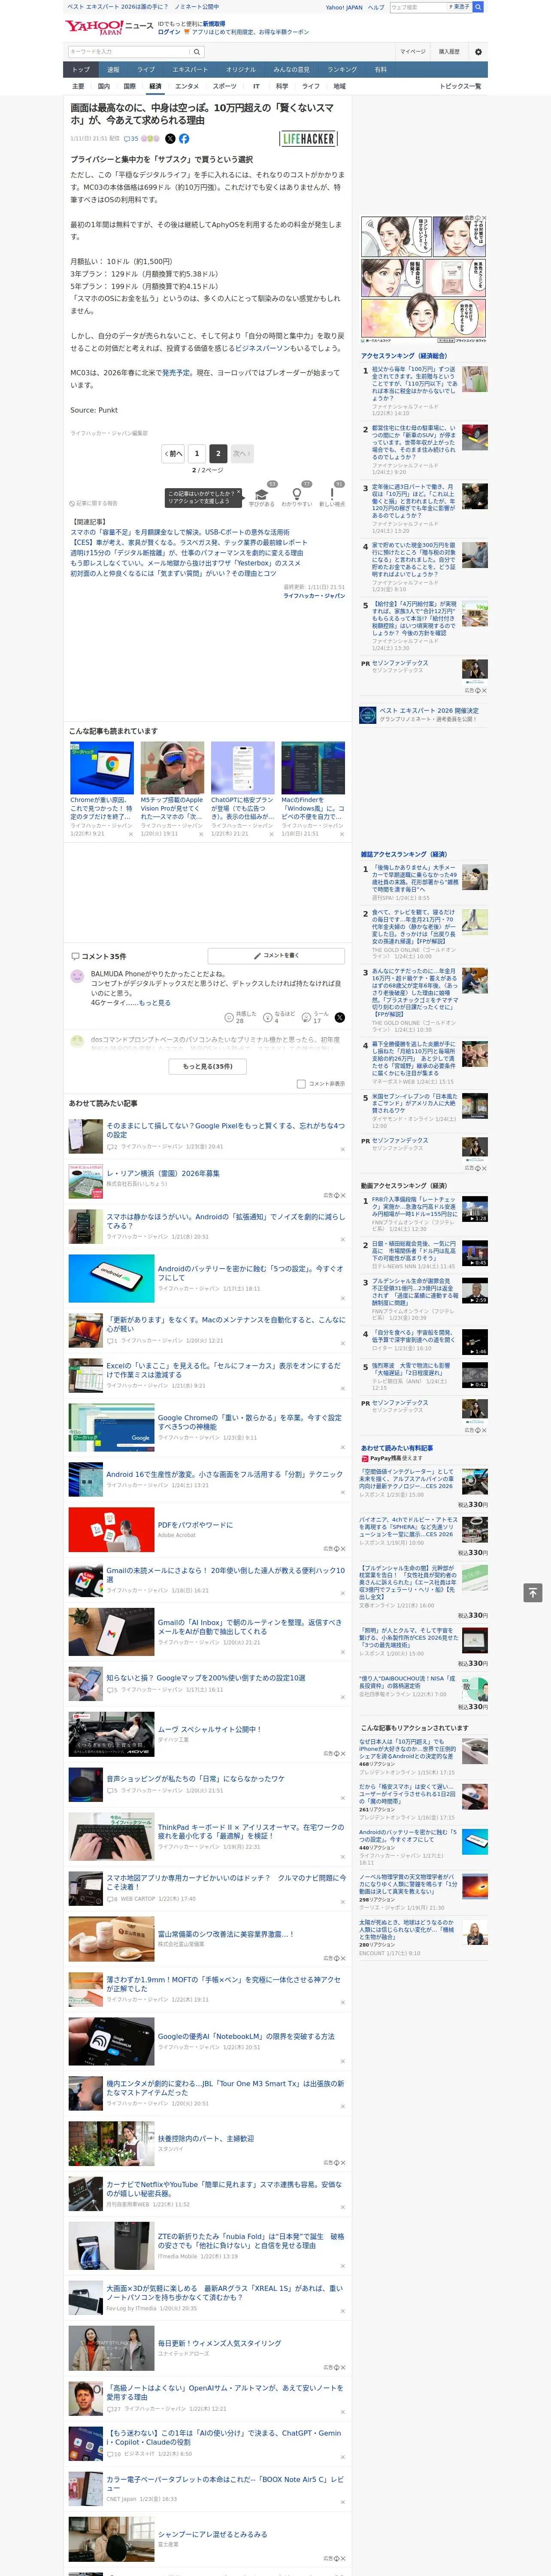Open the エキスパート navigation tab
The image size is (551, 2576).
pos(190,70)
